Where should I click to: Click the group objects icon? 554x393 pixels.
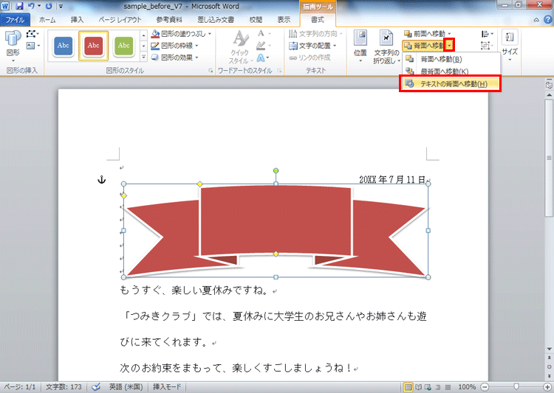[488, 46]
